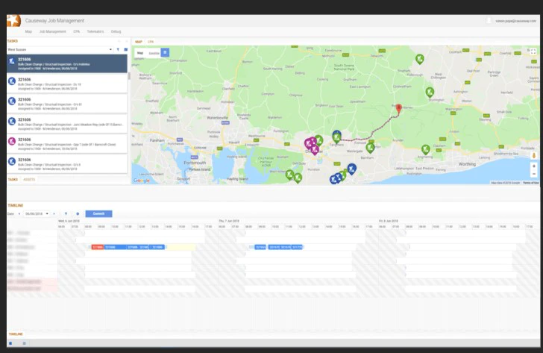The height and width of the screenshot is (353, 543).
Task: Click the blue folder icon beside task filter
Action: coord(126,49)
